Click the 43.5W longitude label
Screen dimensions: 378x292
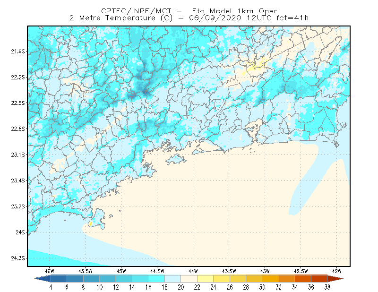229,271
